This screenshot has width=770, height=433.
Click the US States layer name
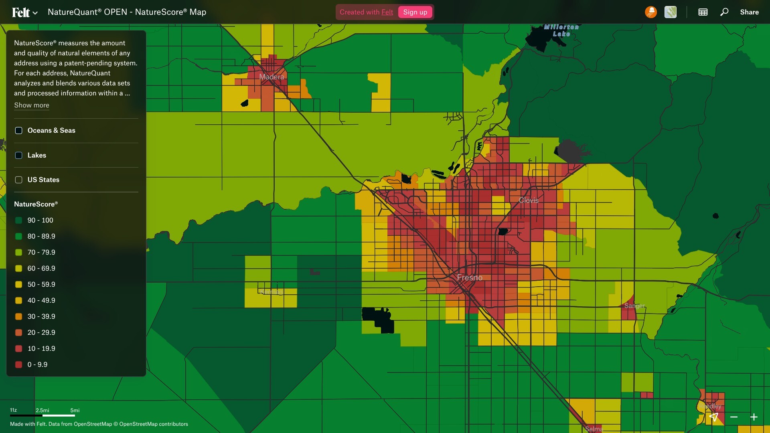pos(43,180)
